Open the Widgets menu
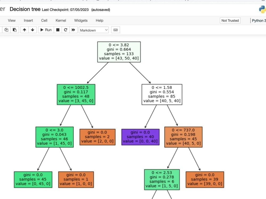Viewport: 266px width, 199px height. (x=81, y=20)
